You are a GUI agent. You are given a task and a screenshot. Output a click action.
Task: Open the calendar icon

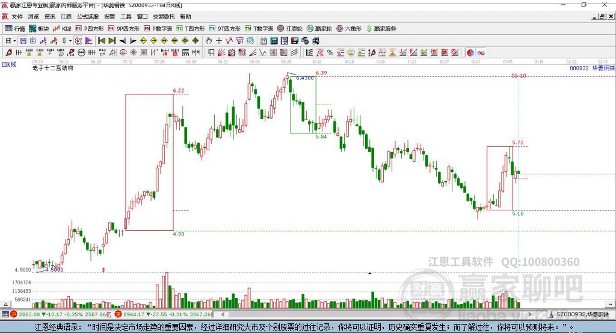tap(263, 41)
